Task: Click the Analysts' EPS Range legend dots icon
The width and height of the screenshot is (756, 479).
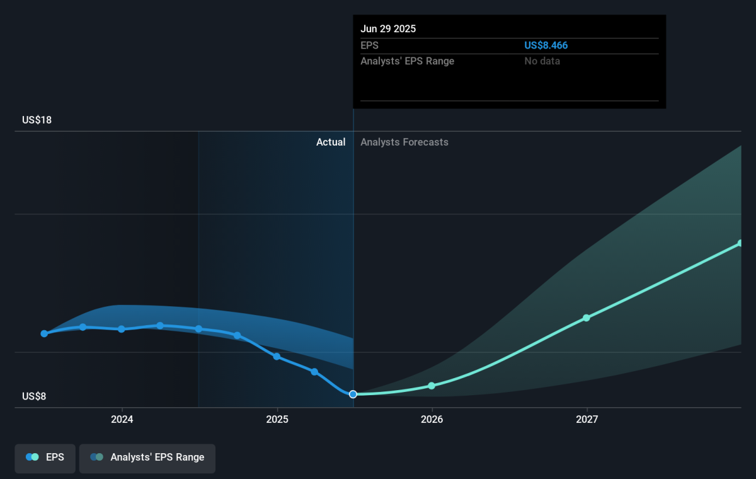Action: (96, 458)
